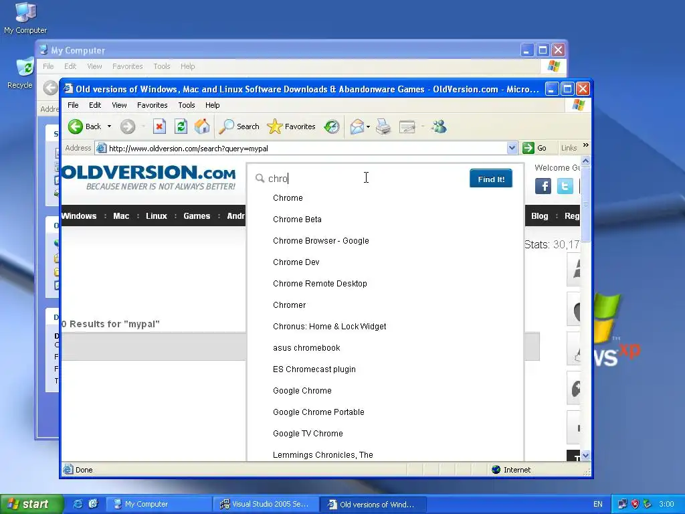685x514 pixels.
Task: Select the "Chrome Dev" suggestion
Action: point(296,262)
